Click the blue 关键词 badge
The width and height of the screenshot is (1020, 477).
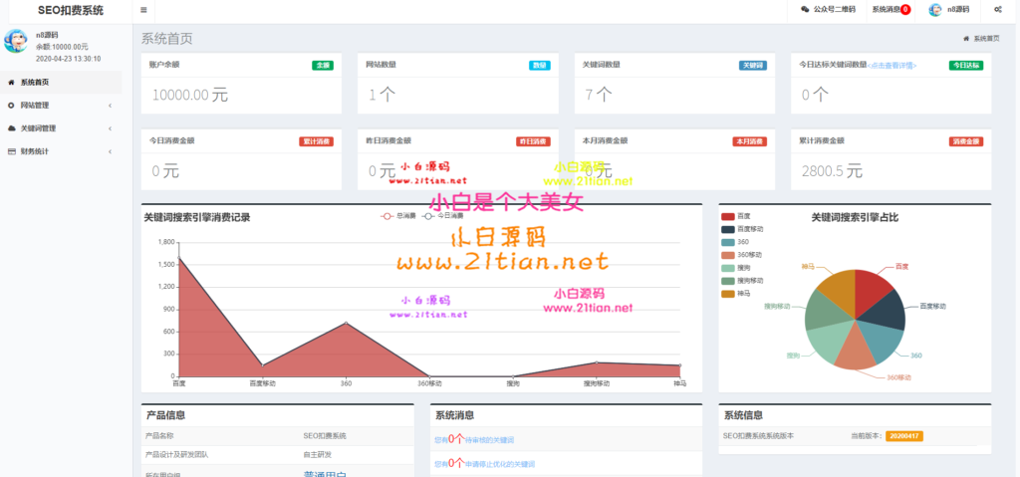click(x=753, y=66)
